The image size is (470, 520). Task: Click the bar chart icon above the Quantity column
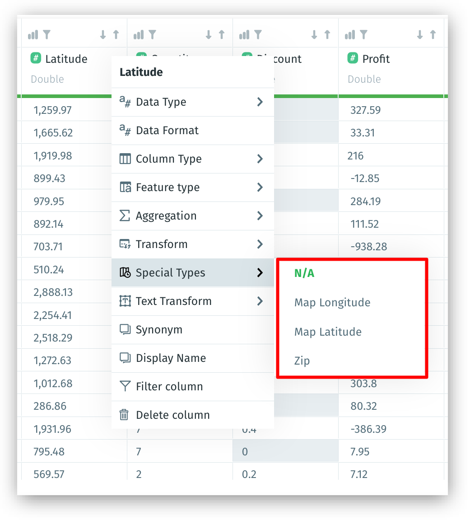tap(139, 34)
